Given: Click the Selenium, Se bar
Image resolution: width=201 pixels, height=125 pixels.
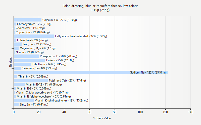Looking at the screenshot, I should coord(17,68).
